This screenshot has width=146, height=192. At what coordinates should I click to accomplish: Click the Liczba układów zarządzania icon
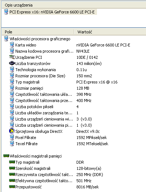click(12, 113)
